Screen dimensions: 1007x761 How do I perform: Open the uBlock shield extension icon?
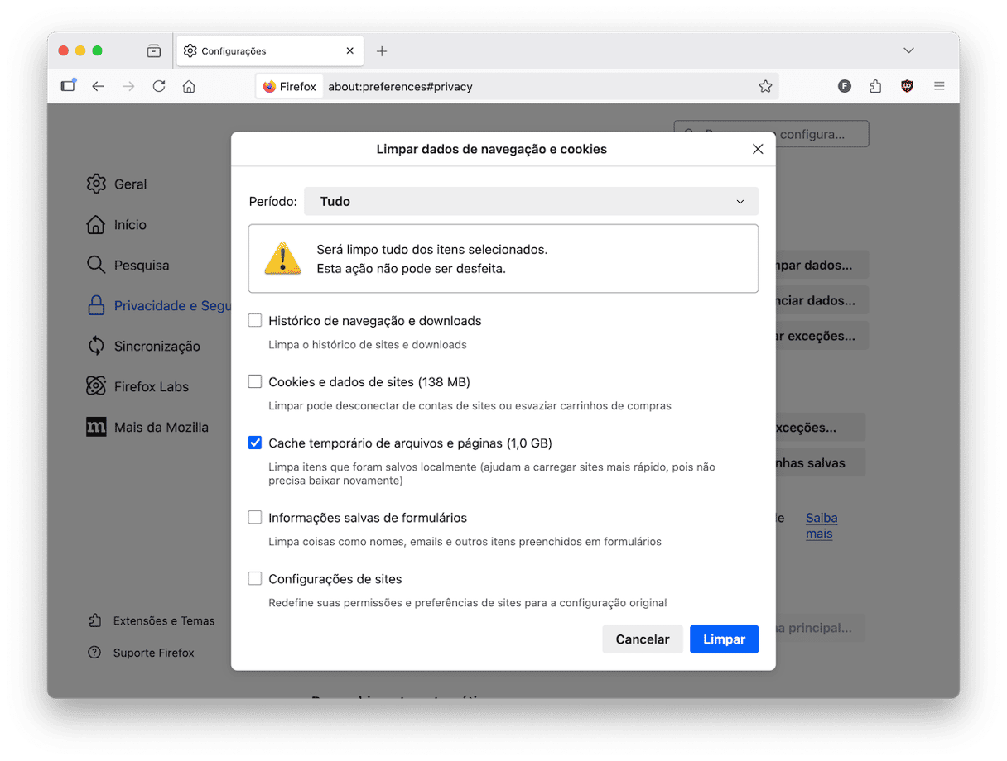pyautogui.click(x=907, y=86)
